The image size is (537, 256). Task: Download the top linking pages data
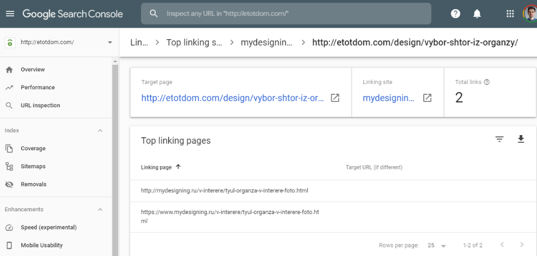tap(521, 139)
